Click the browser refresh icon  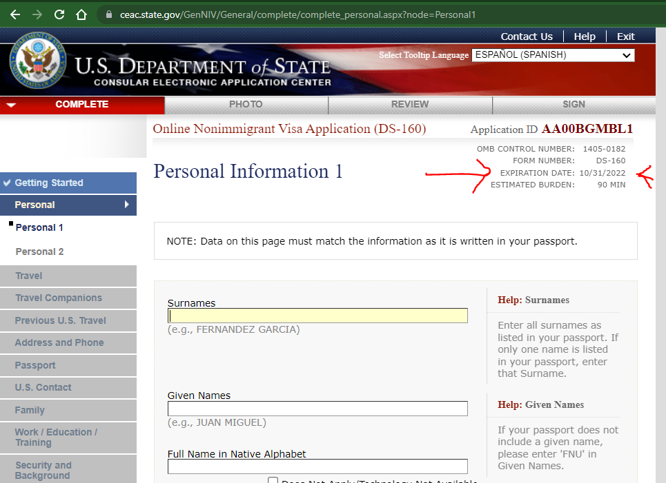(59, 14)
